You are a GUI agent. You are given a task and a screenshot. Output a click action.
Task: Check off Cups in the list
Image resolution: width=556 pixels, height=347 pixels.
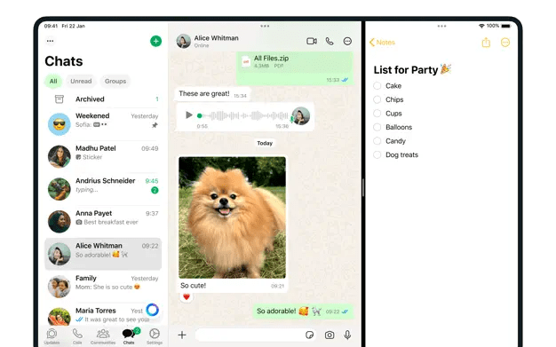coord(377,114)
